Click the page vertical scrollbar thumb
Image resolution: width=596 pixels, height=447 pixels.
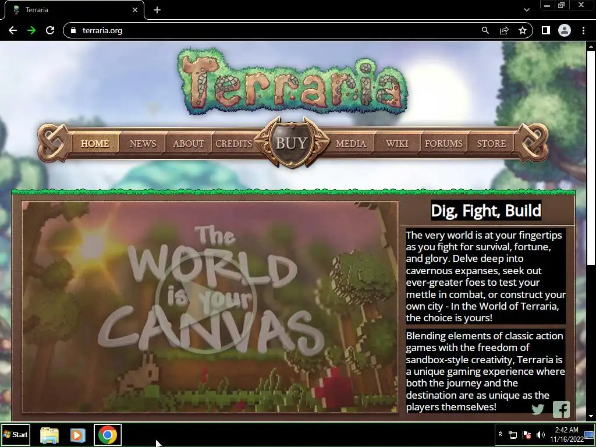pyautogui.click(x=591, y=157)
